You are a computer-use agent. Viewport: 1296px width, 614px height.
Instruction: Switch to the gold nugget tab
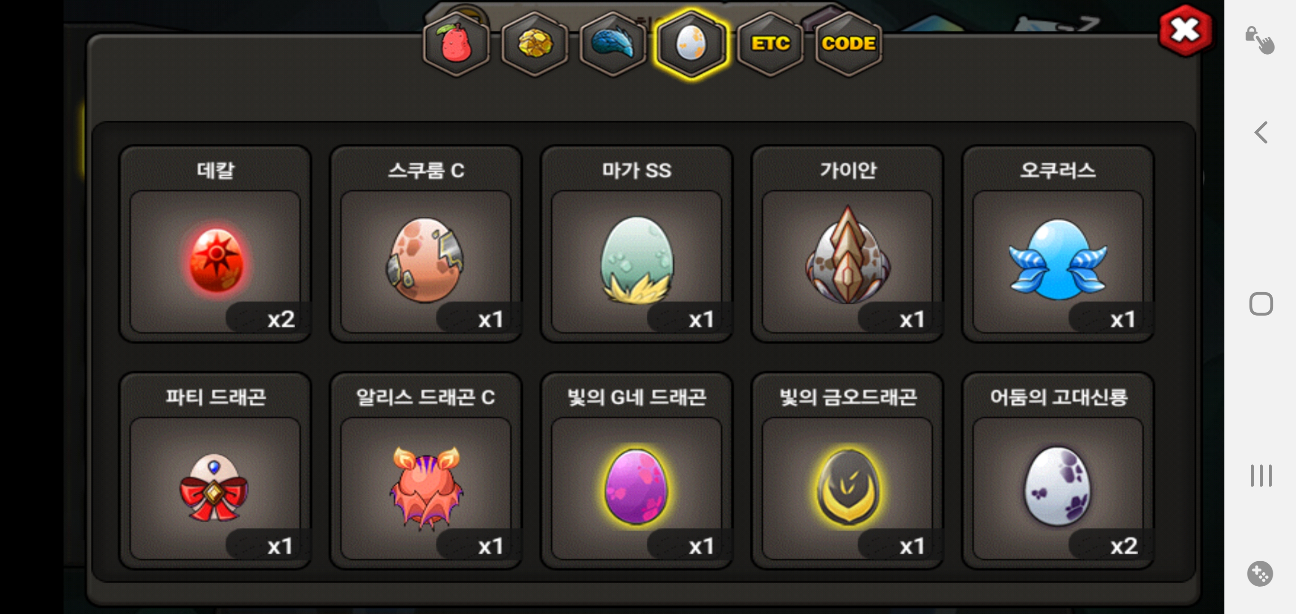tap(535, 44)
